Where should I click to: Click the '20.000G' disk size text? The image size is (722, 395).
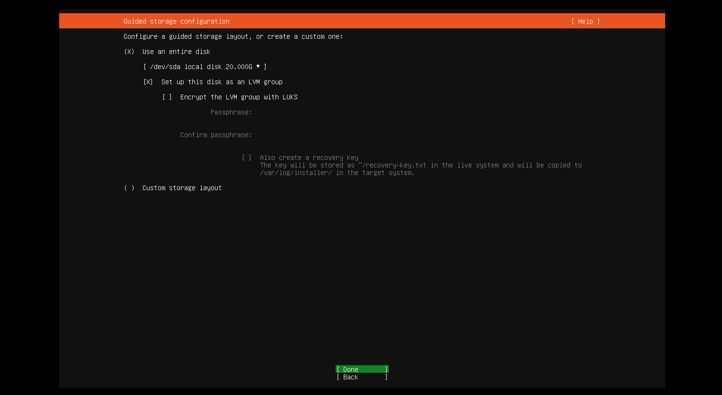pos(239,67)
